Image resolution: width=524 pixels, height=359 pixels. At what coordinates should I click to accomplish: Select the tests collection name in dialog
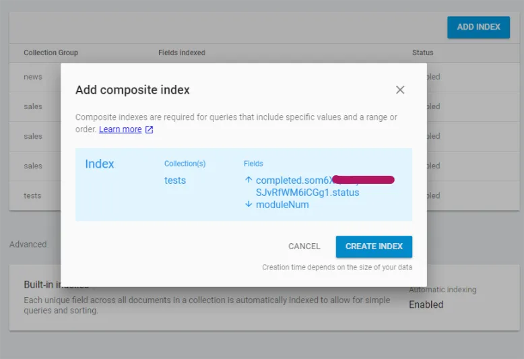[174, 181]
